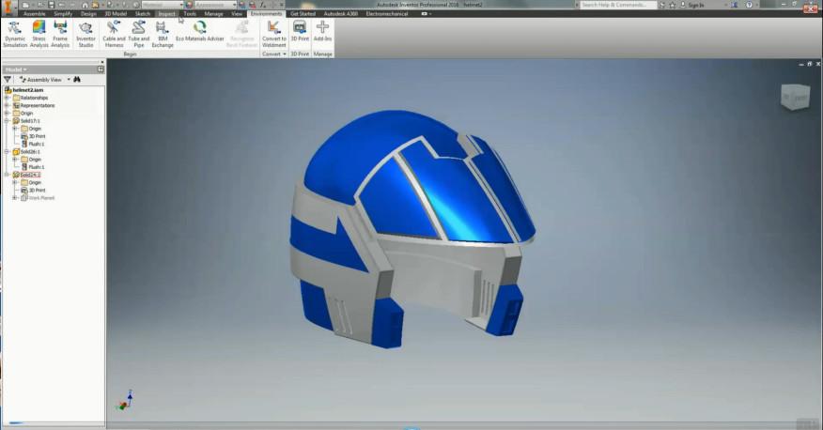Image resolution: width=823 pixels, height=430 pixels.
Task: Open the fx parameters icon in toolbar
Action: tap(262, 5)
